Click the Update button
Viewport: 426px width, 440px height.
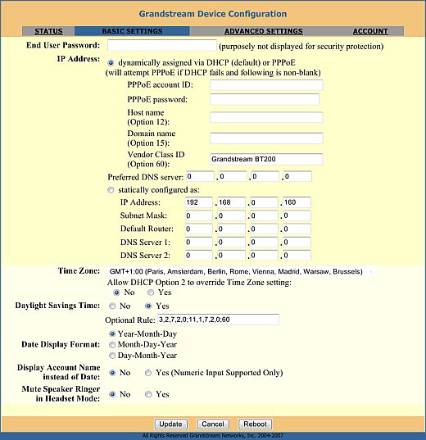pyautogui.click(x=170, y=424)
